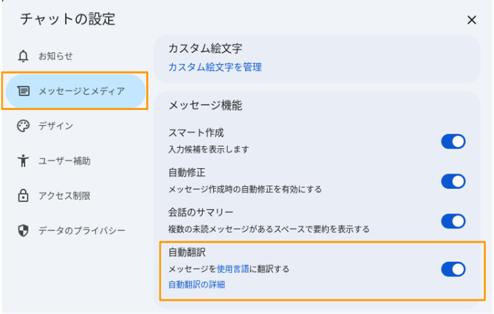
Task: Toggle the 自動翻訳 switch
Action: tap(453, 269)
